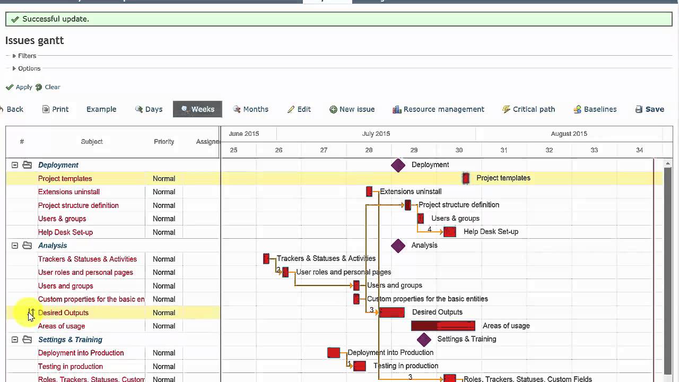
Task: Click the Deployment folder icon
Action: [27, 165]
